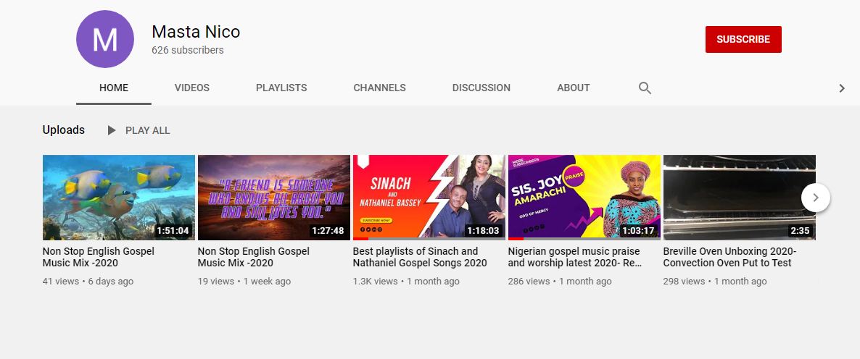Open 'Nigerian gospel music praise' video title
This screenshot has width=860, height=359.
(575, 257)
